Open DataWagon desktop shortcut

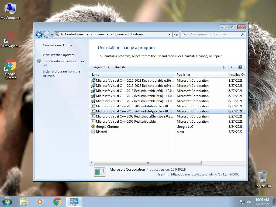click(x=11, y=40)
